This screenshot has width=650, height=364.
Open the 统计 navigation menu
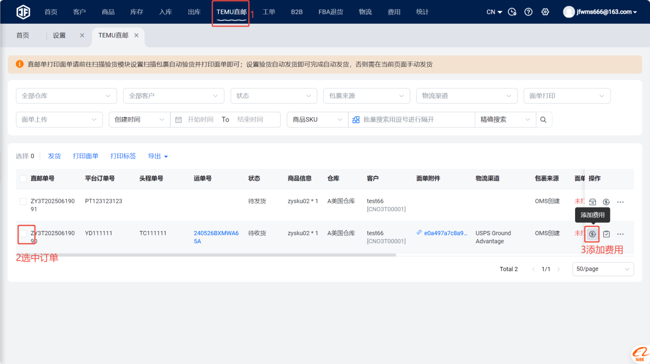click(x=423, y=12)
